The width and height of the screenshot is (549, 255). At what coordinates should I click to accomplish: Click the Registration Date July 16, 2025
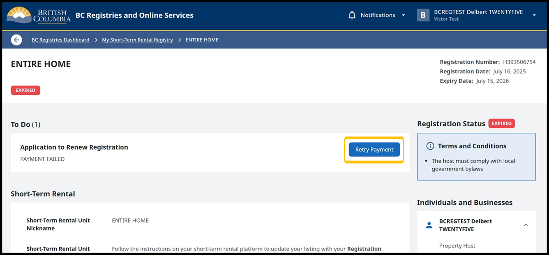(x=483, y=72)
